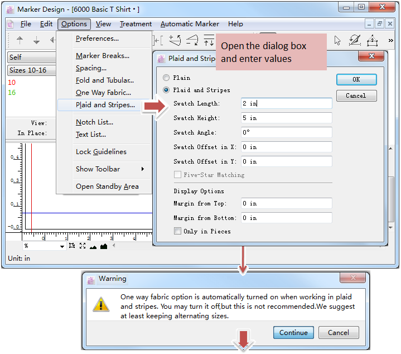Enable the Only in Pieces checkbox

[x=177, y=231]
